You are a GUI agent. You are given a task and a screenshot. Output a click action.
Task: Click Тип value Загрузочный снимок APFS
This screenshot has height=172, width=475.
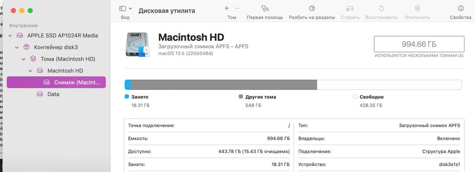429,126
